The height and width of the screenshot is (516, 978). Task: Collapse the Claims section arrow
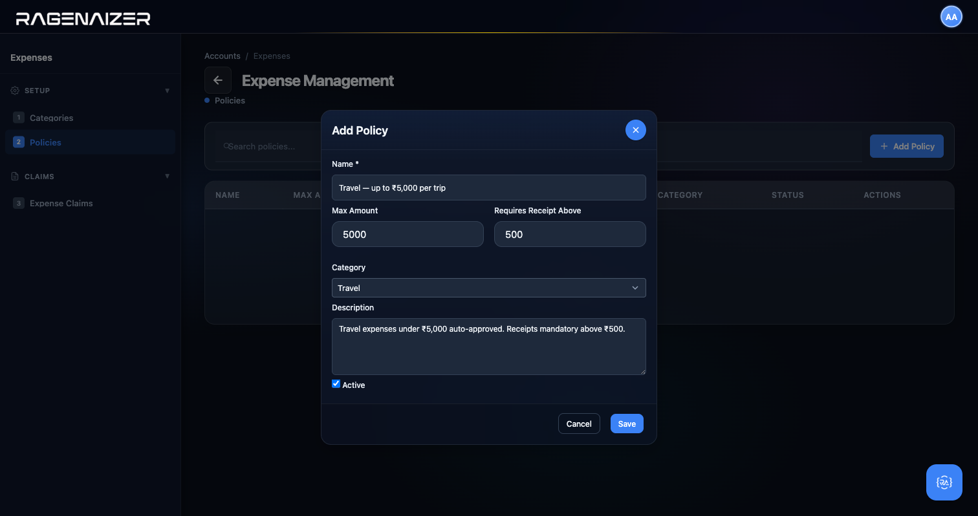(167, 177)
